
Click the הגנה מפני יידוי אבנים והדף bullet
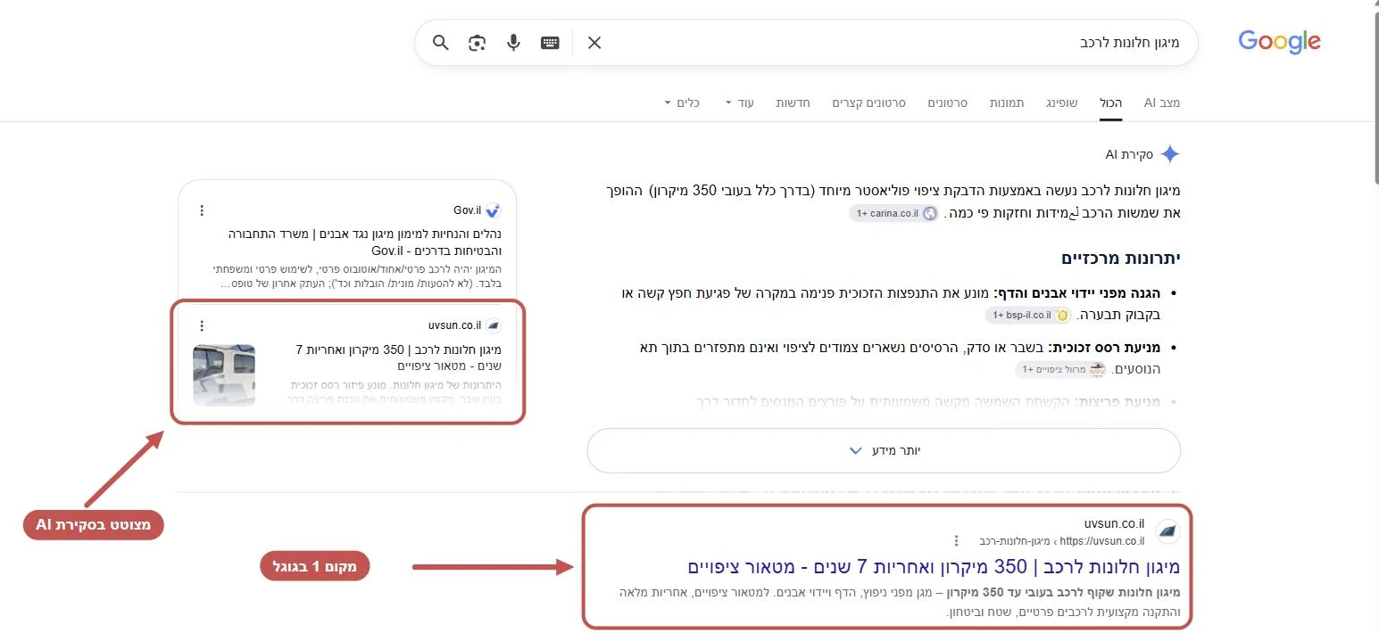coord(1078,293)
